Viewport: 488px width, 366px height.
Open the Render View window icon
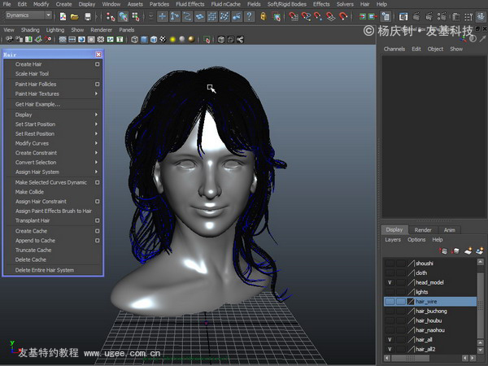(403, 16)
